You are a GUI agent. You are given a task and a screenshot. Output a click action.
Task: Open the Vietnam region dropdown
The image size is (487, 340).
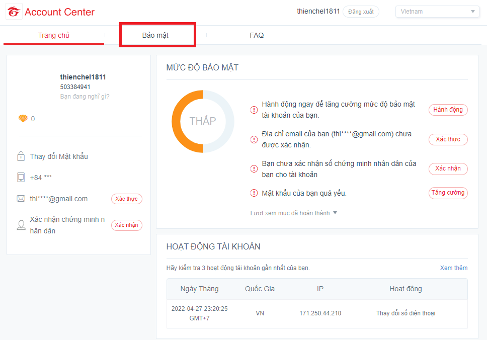437,11
